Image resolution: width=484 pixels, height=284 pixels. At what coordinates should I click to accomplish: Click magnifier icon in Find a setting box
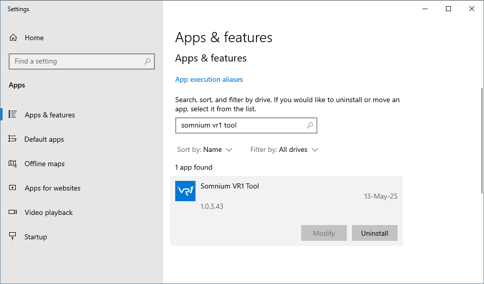pos(147,61)
